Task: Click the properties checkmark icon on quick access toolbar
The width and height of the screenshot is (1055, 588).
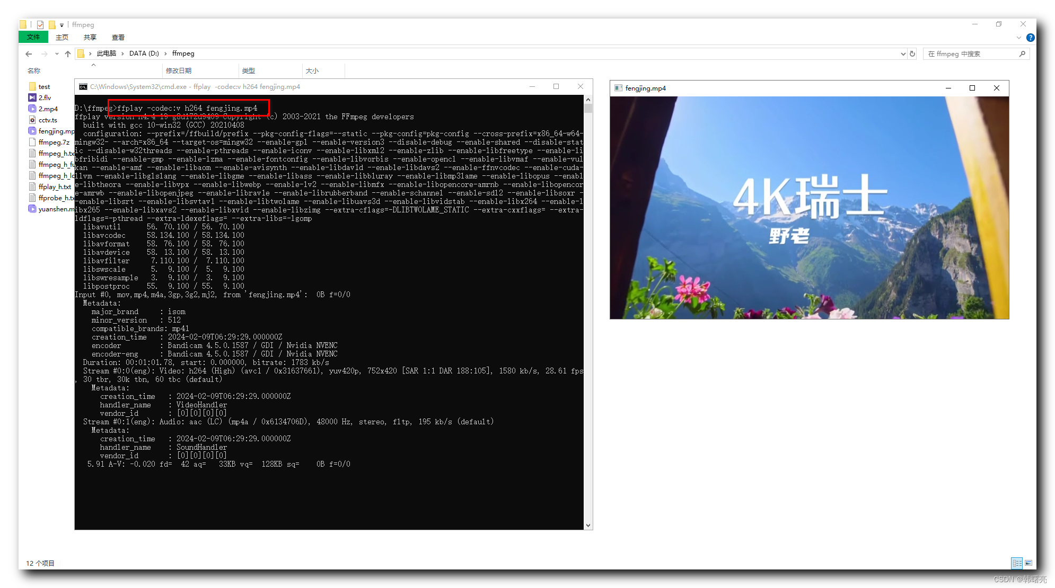Action: point(39,24)
